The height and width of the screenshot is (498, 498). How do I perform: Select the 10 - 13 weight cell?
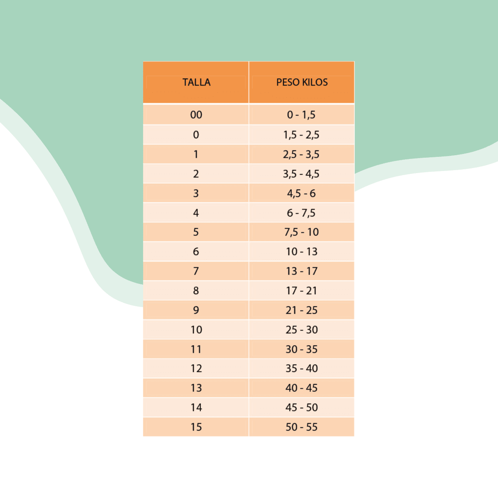pyautogui.click(x=301, y=251)
